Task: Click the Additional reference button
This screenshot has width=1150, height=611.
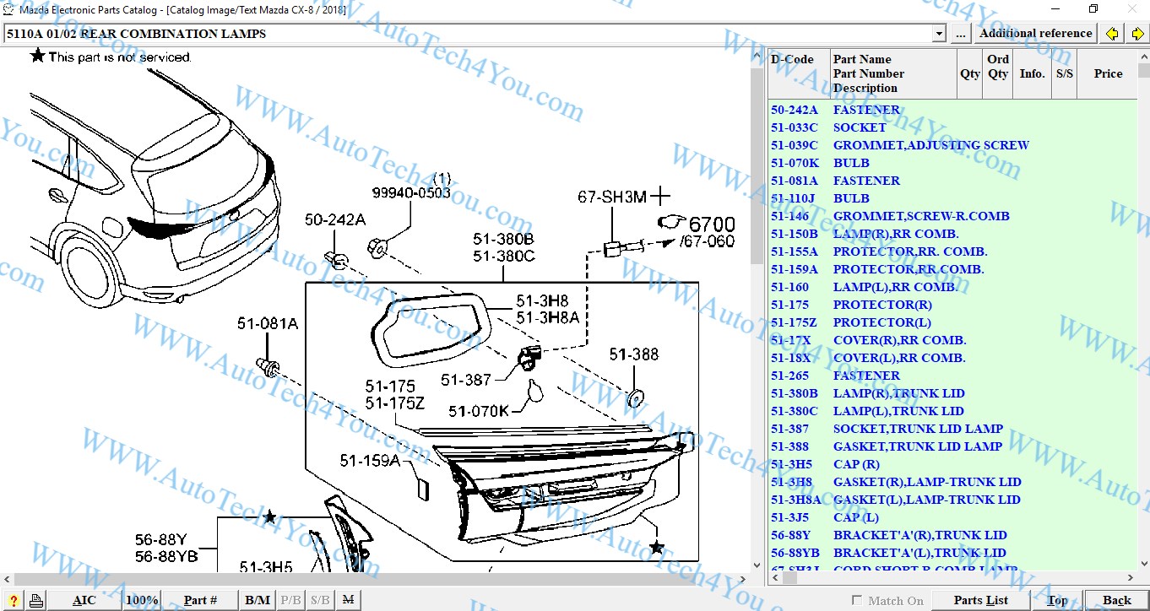Action: pos(1035,34)
